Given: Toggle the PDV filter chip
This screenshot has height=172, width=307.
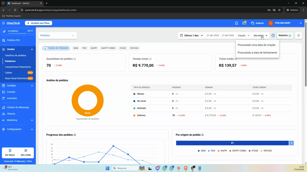Looking at the screenshot, I should pyautogui.click(x=84, y=48).
